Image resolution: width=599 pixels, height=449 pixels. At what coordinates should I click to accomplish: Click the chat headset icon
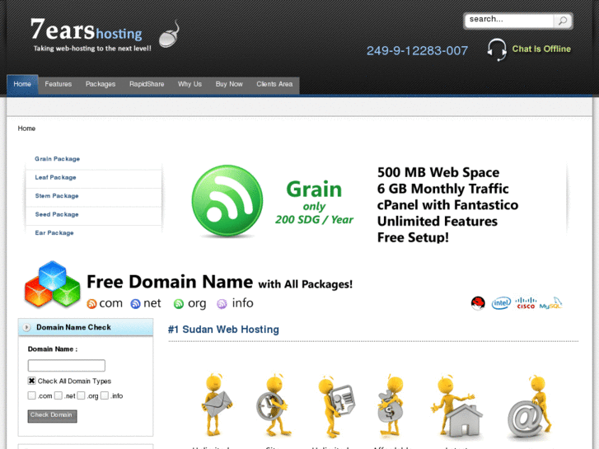click(497, 49)
